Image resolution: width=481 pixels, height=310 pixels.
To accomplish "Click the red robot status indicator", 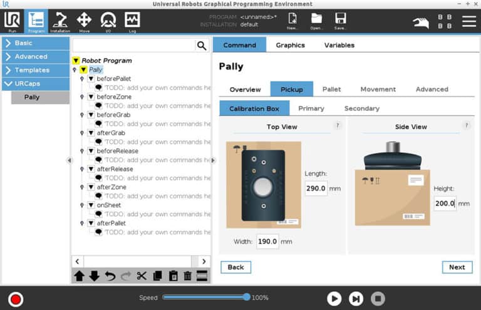I will (x=16, y=299).
